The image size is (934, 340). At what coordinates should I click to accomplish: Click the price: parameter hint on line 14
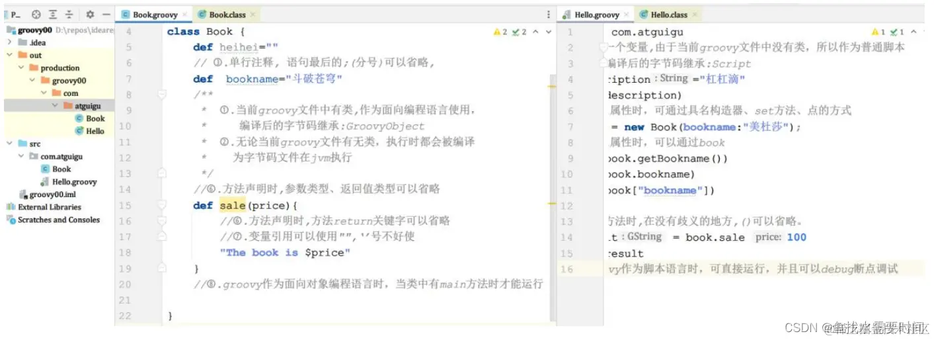point(768,237)
